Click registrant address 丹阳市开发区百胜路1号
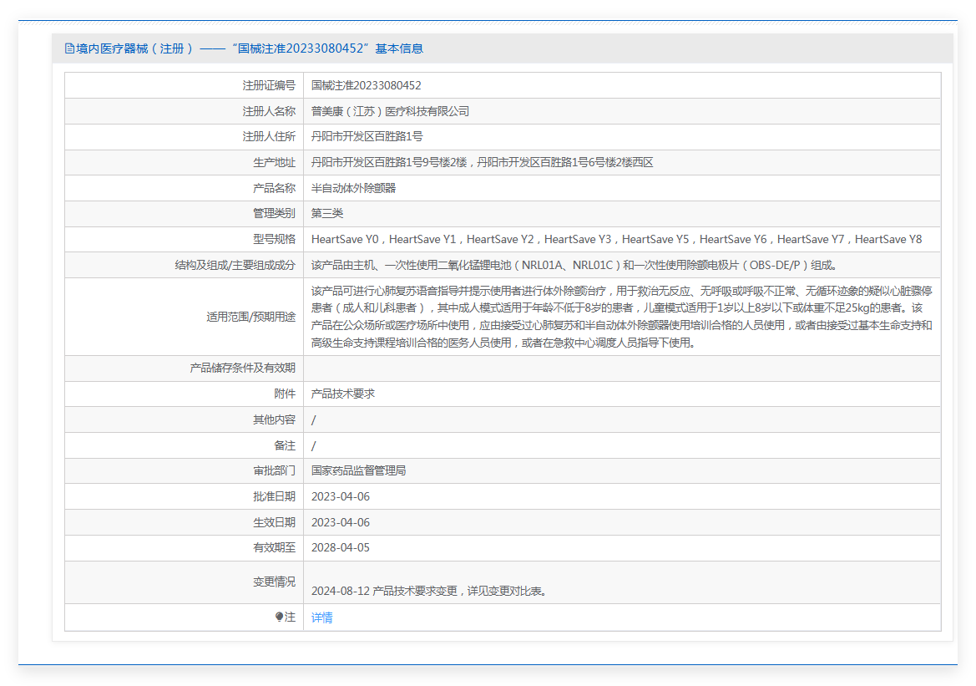 367,136
